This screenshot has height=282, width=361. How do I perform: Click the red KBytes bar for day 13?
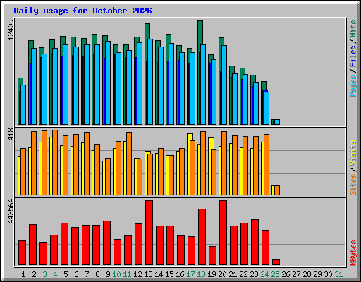coord(149,233)
